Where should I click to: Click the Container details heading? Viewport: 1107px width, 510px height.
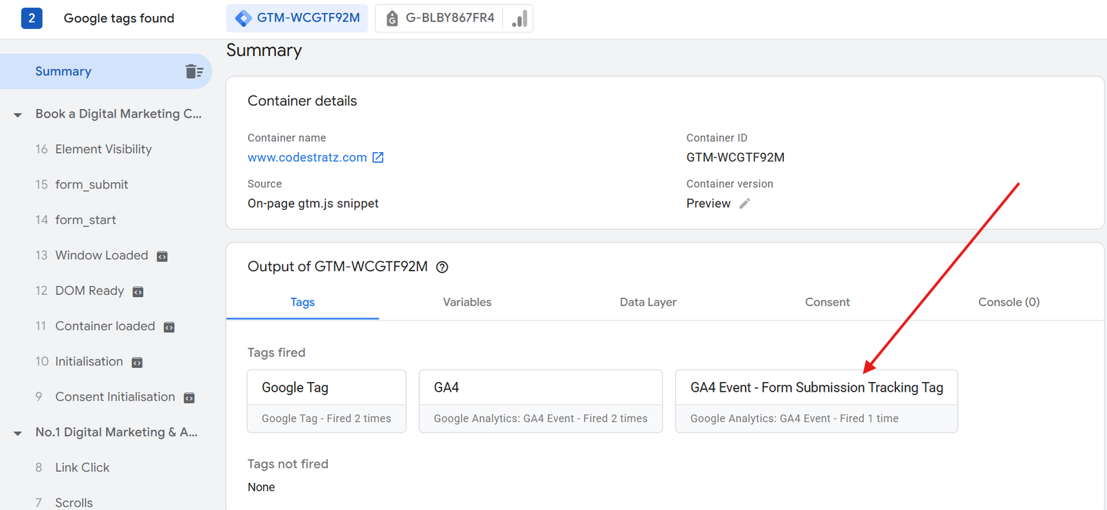pos(302,101)
